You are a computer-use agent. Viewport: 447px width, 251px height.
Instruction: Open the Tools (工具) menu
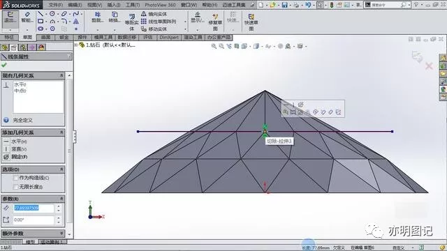(133, 5)
